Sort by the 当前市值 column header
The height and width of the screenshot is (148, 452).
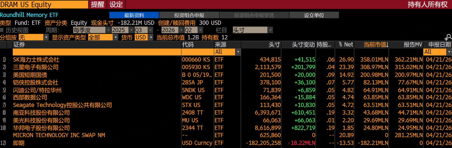coord(376,45)
